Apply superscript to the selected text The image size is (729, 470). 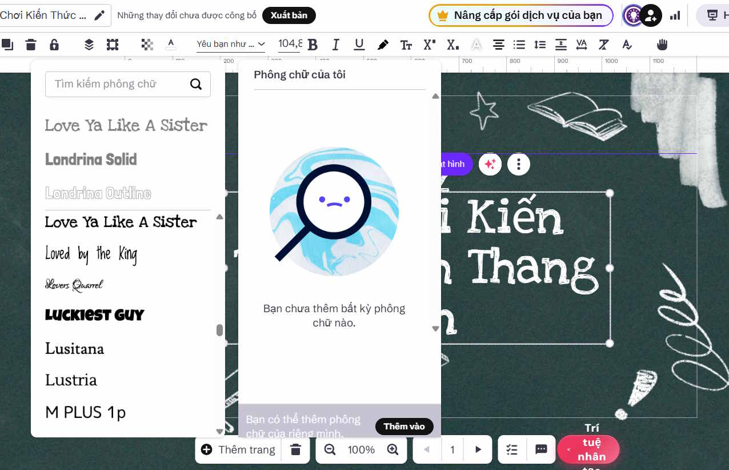[430, 44]
